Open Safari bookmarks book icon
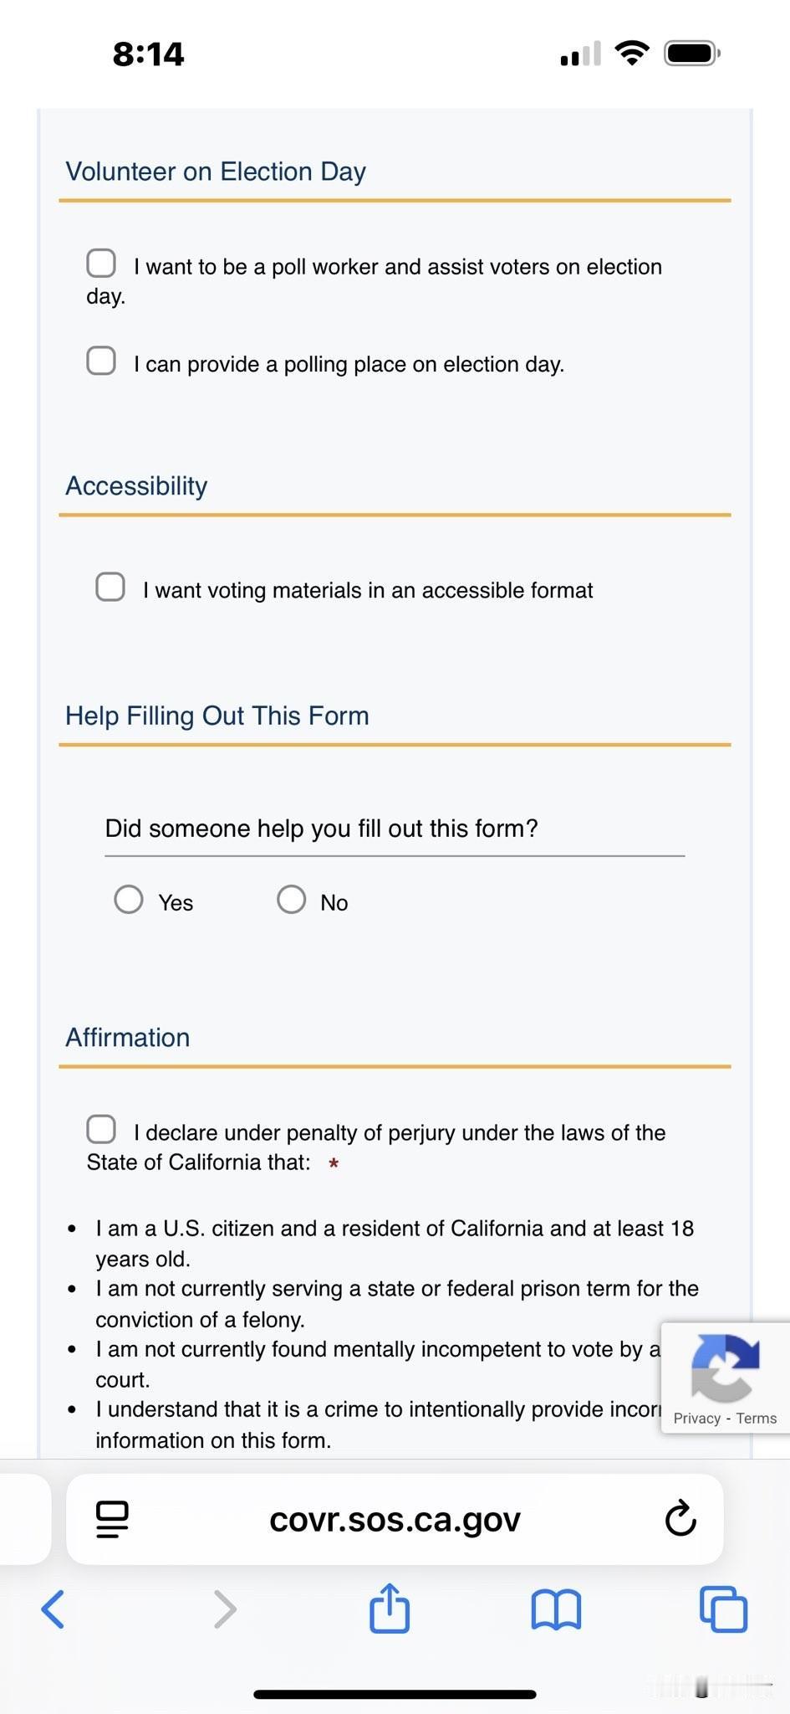The width and height of the screenshot is (790, 1714). pyautogui.click(x=556, y=1609)
